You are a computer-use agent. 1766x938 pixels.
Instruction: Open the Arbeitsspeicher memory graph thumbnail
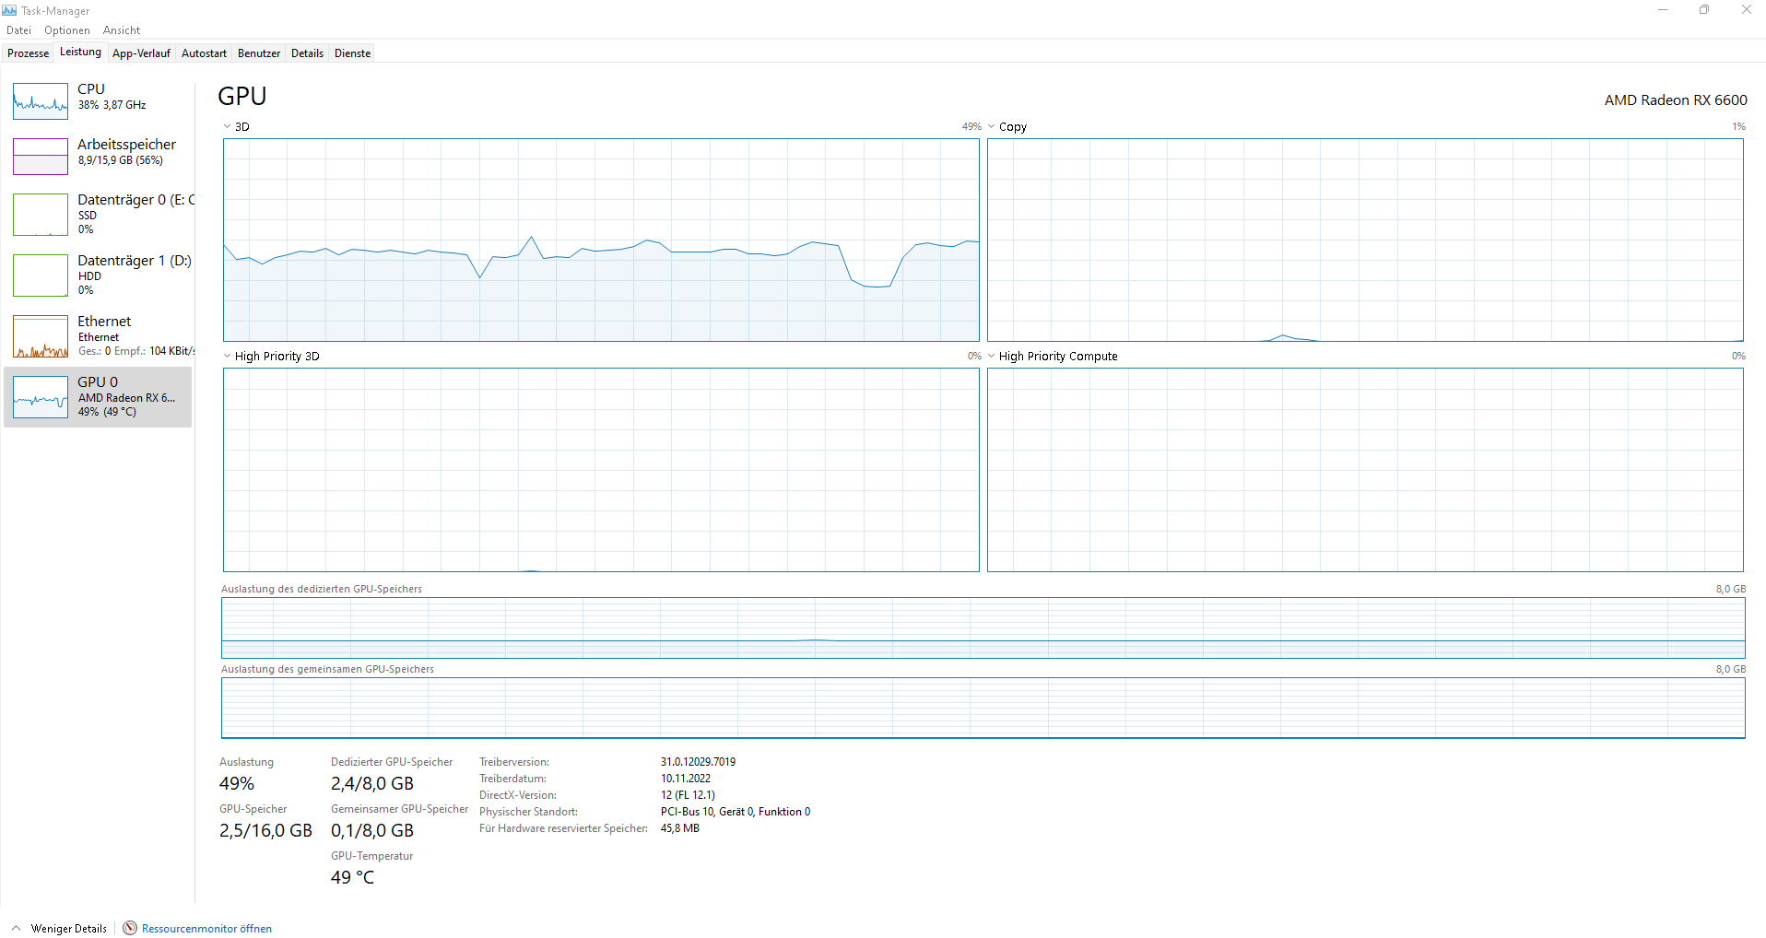click(x=41, y=157)
